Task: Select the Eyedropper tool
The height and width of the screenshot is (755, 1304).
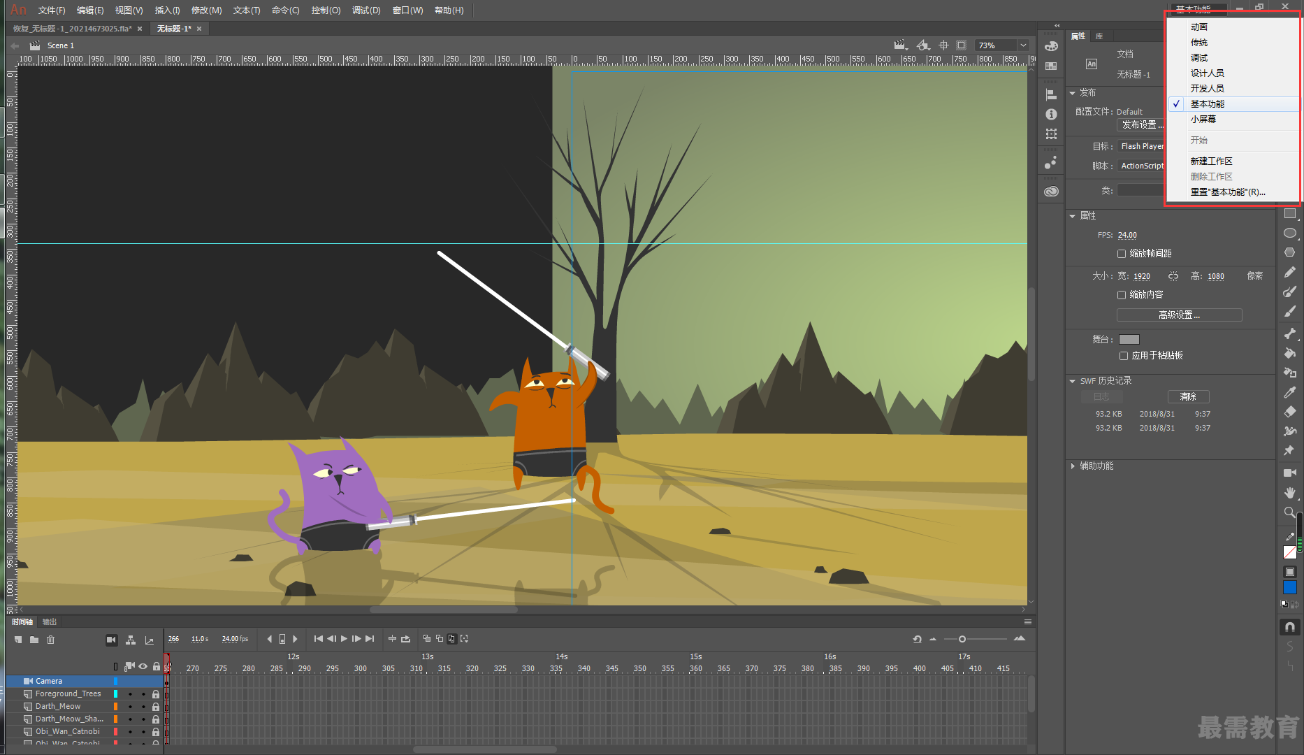Action: coord(1290,392)
